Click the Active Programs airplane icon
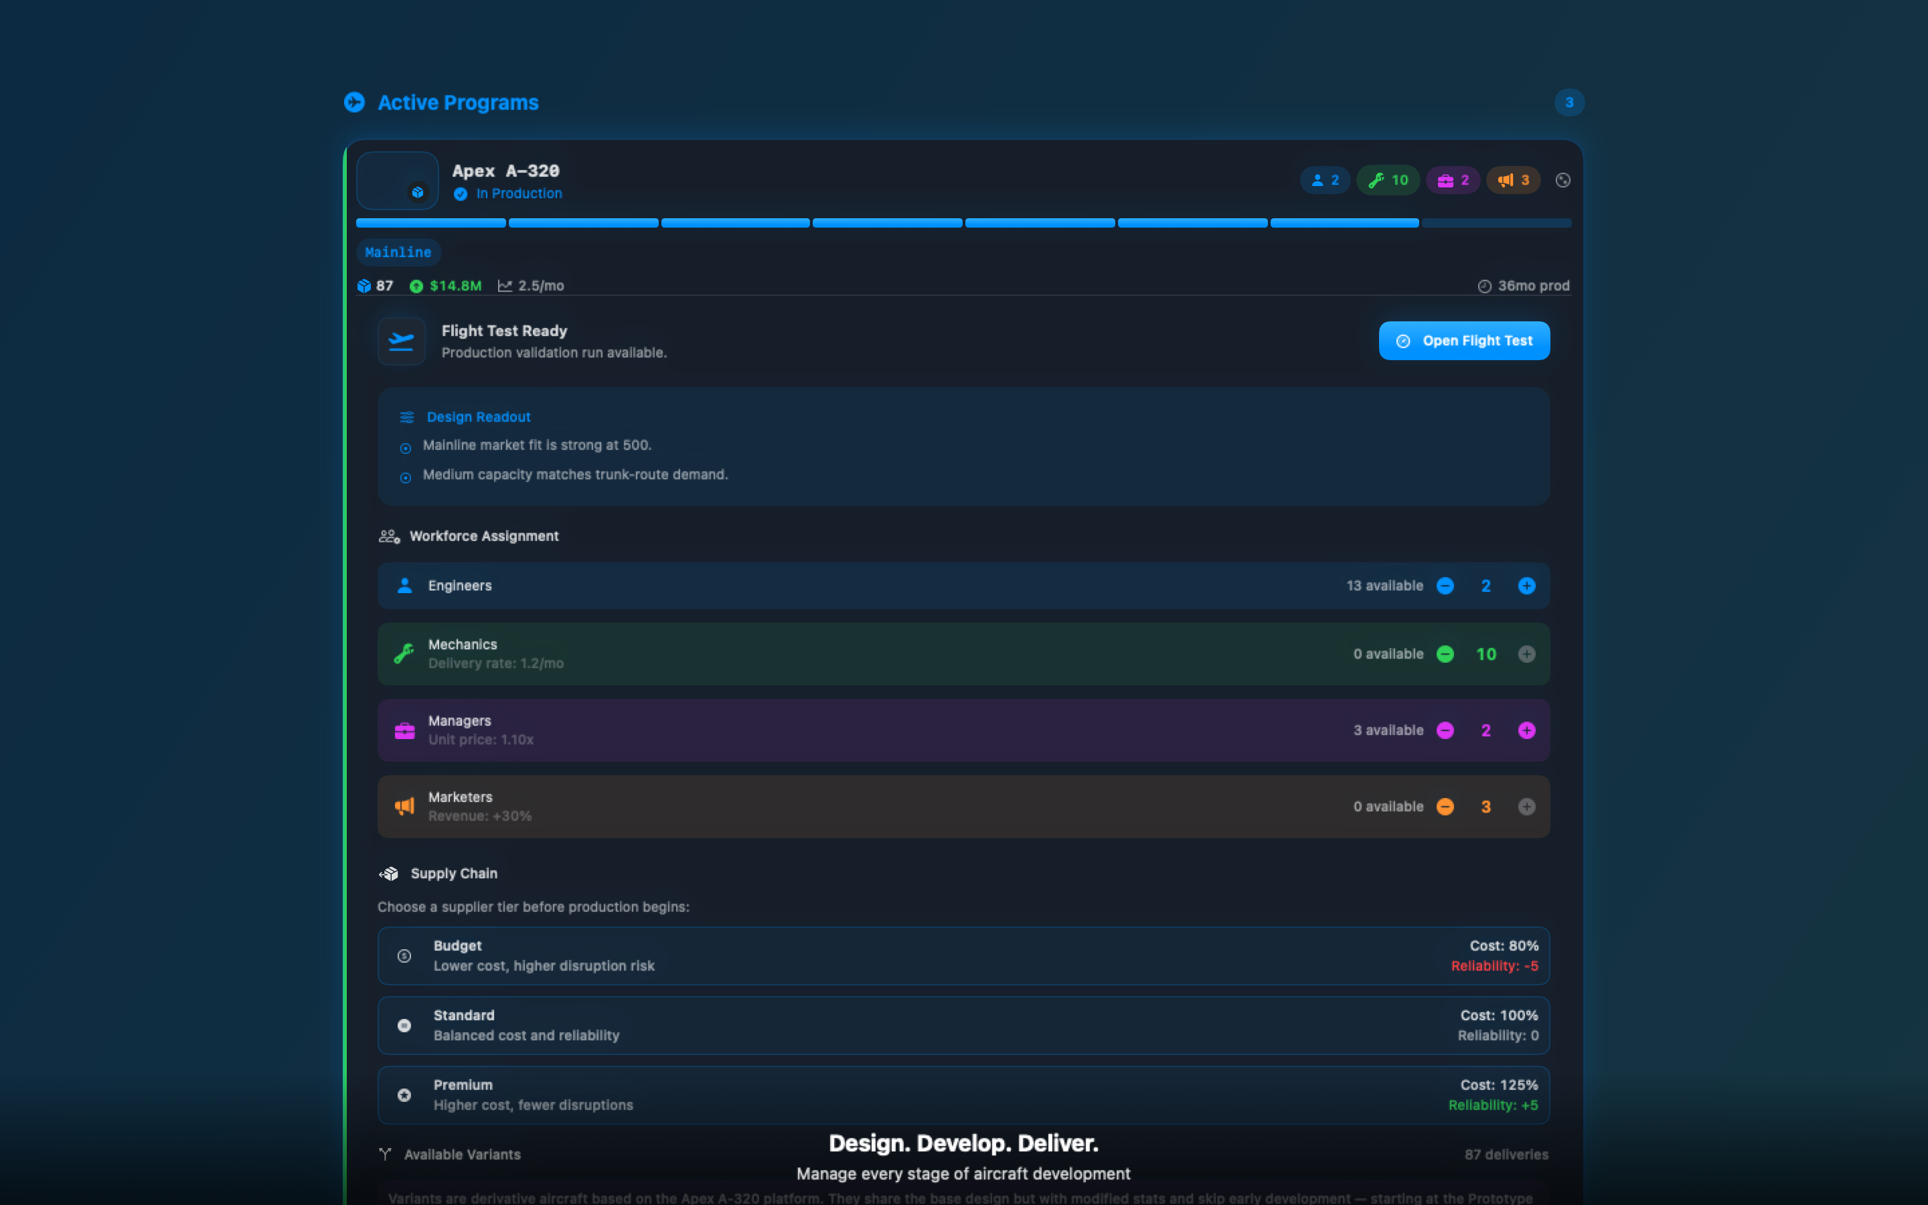Screen dimensions: 1928x1205 pos(355,102)
